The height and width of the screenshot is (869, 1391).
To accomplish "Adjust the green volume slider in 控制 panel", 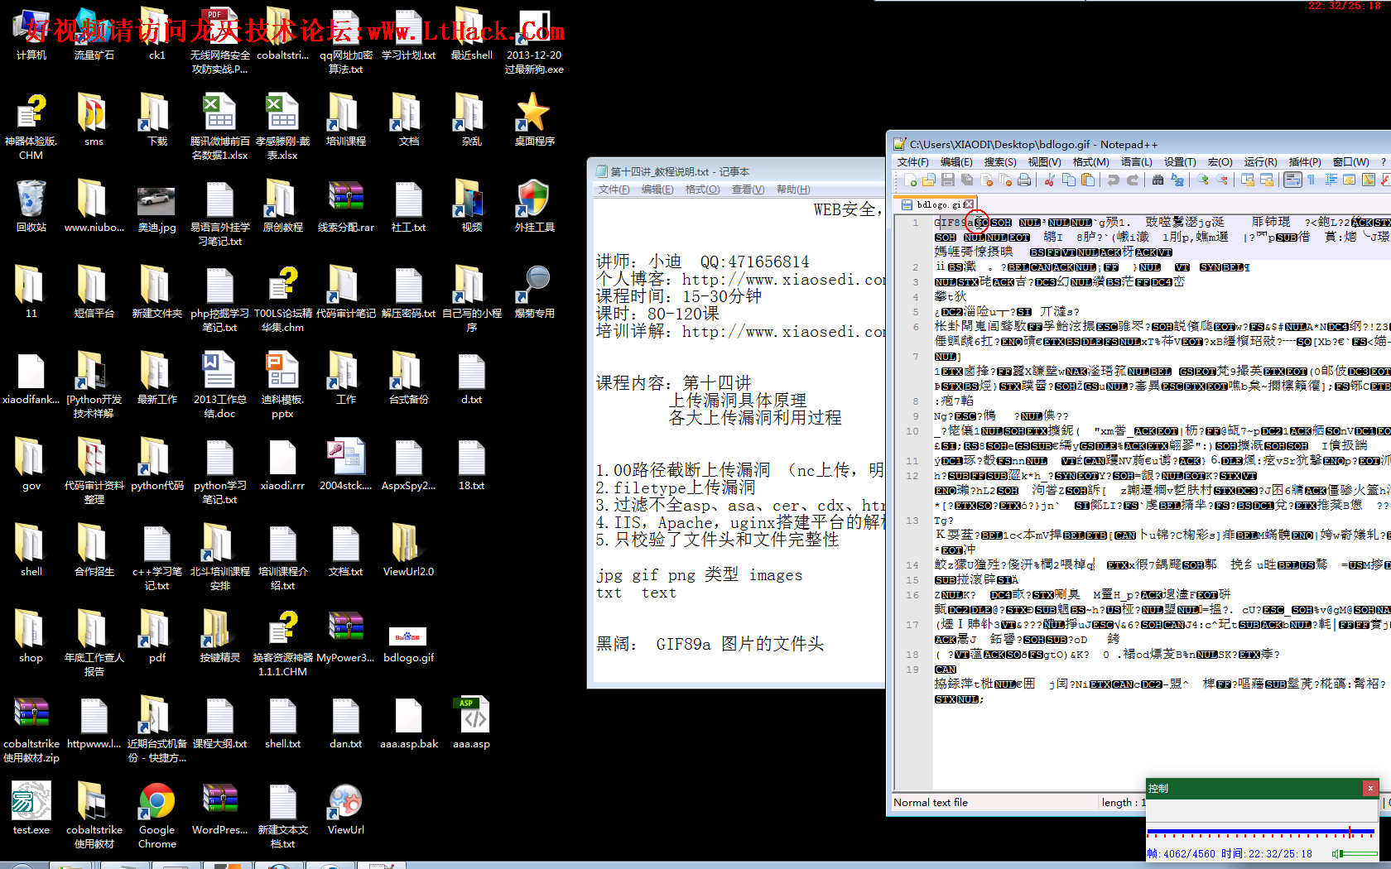I will pyautogui.click(x=1360, y=853).
